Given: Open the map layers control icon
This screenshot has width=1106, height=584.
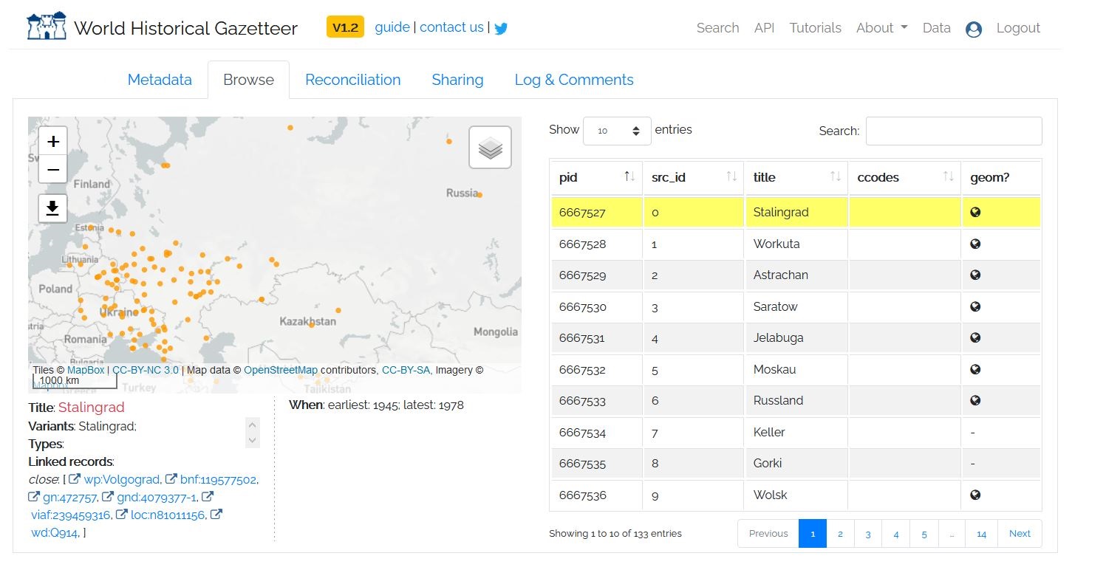Looking at the screenshot, I should click(490, 148).
